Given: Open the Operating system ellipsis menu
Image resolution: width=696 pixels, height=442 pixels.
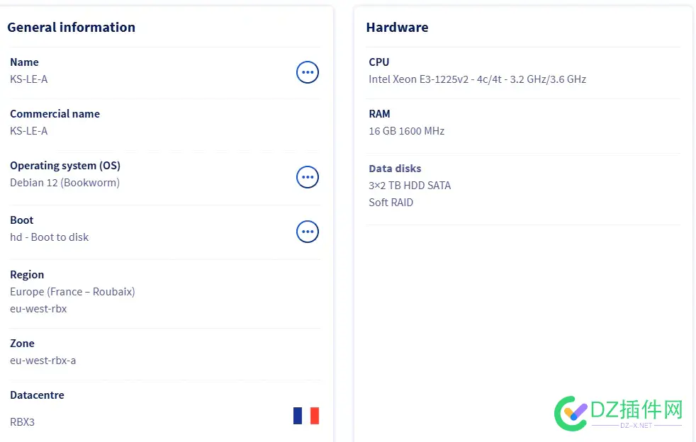Looking at the screenshot, I should tap(307, 177).
